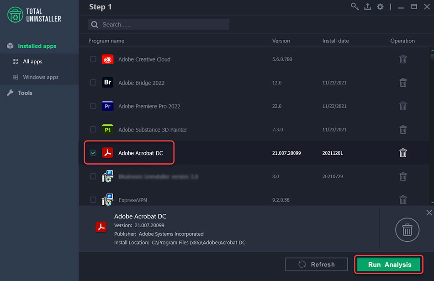Click the Adobe Acrobat DC list icon

pyautogui.click(x=107, y=152)
